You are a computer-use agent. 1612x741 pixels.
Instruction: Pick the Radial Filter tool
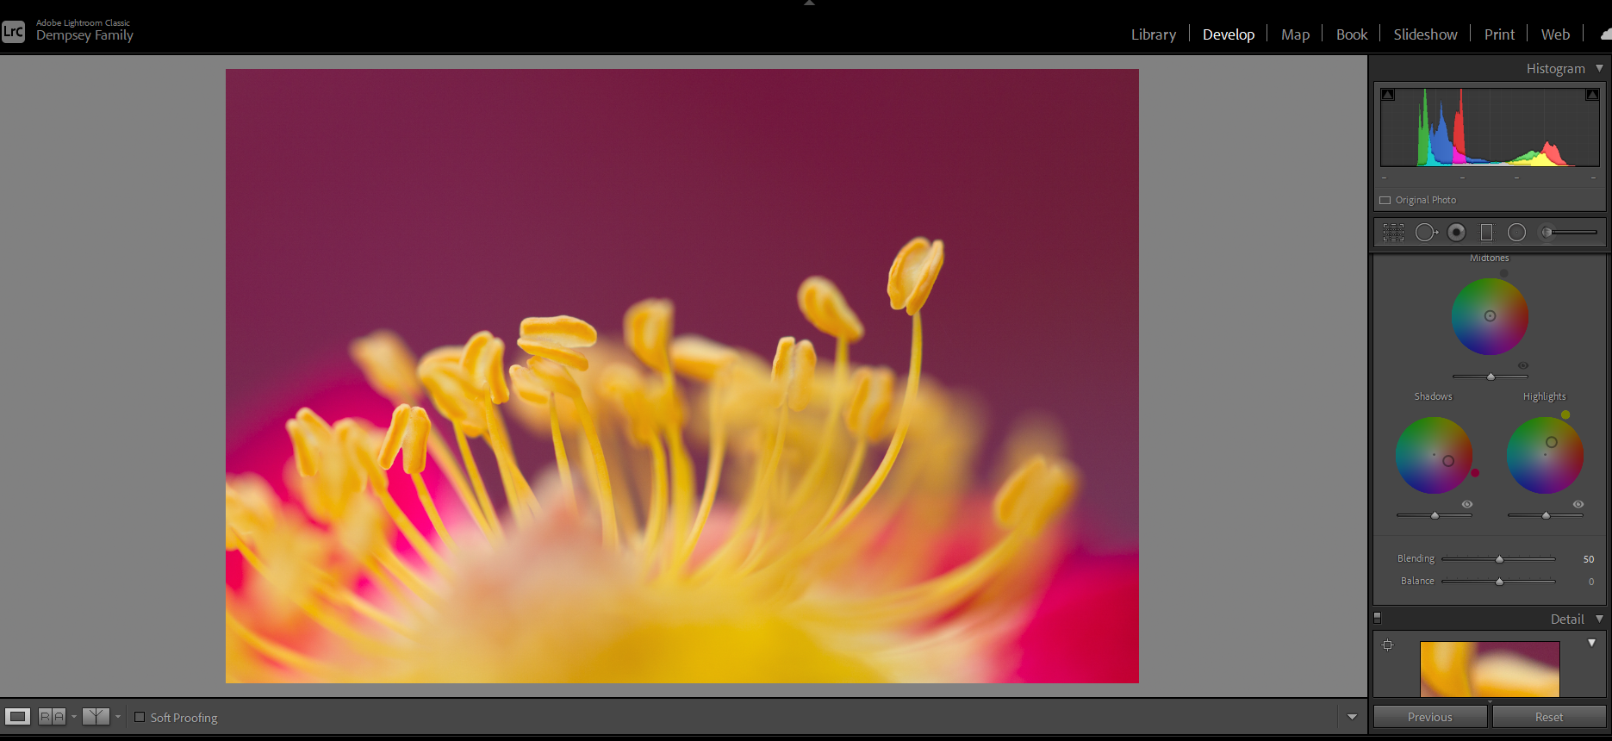[1516, 233]
